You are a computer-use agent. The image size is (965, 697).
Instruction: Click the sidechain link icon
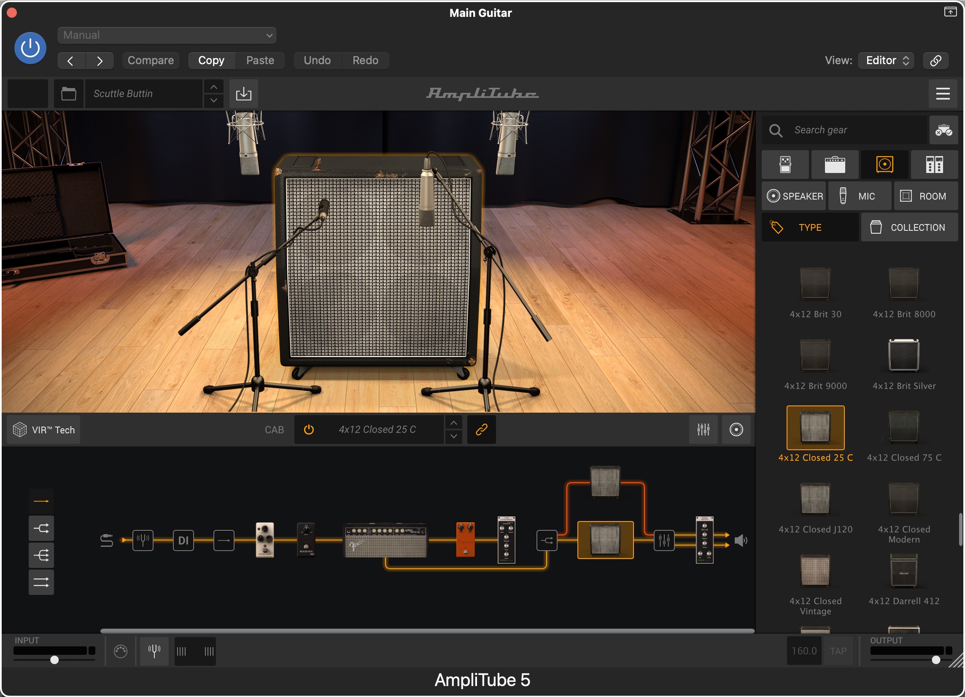pos(935,60)
